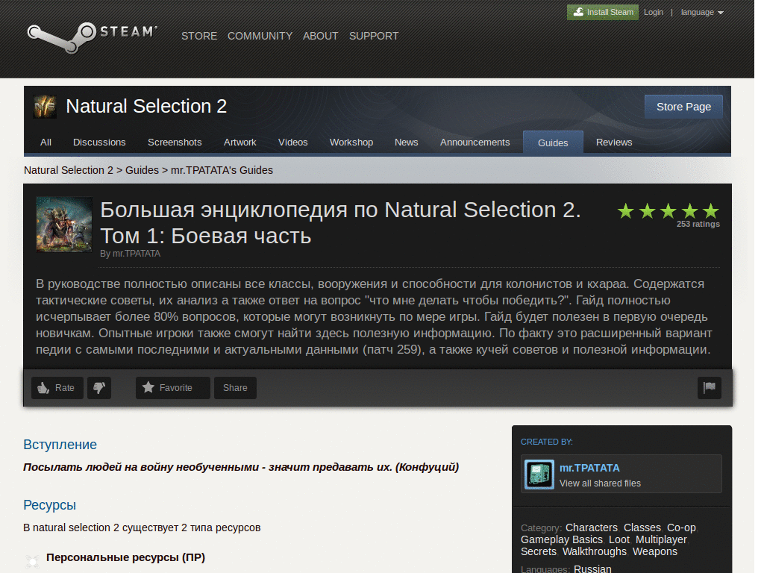Click View all shared files
Image resolution: width=764 pixels, height=573 pixels.
click(600, 483)
